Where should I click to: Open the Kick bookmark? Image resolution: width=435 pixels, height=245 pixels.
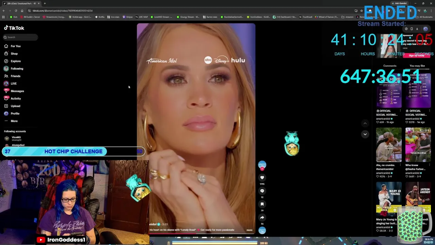pos(14,17)
